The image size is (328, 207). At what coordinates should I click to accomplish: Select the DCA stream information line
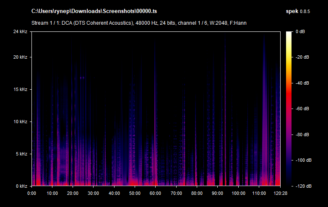(138, 23)
